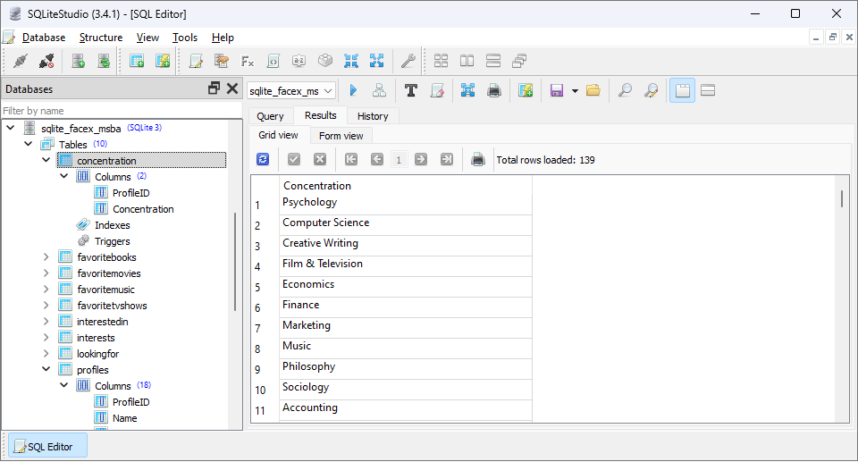Screen dimensions: 858x462
Task: Expand the interestedin table
Action: point(46,322)
